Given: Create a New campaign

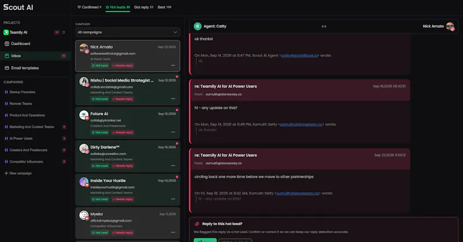Looking at the screenshot, I should [18, 174].
